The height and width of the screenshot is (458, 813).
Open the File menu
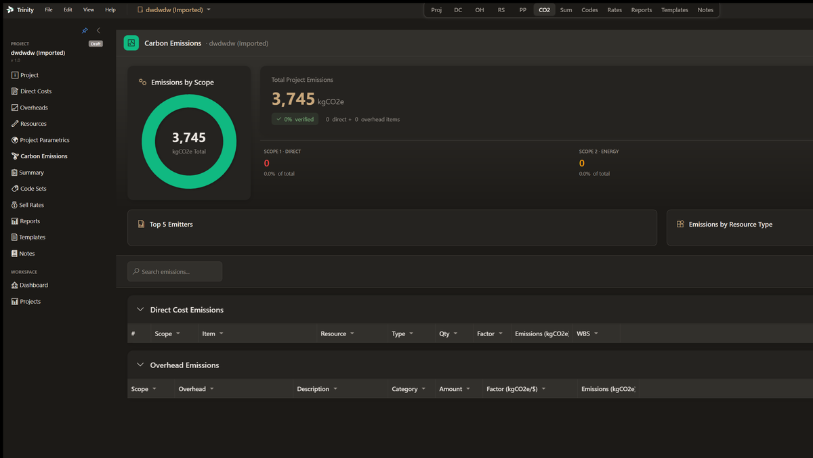(x=49, y=10)
